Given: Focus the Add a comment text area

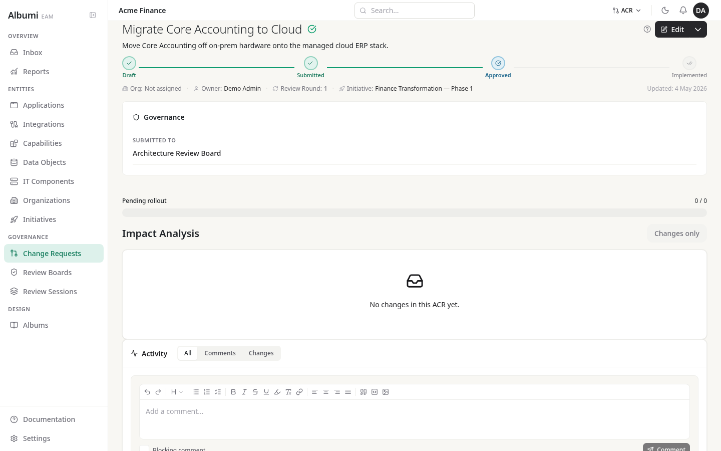Looking at the screenshot, I should 415,419.
